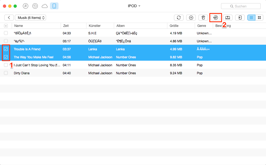Open the Musik (6 Items) category dropdown

tap(31, 18)
